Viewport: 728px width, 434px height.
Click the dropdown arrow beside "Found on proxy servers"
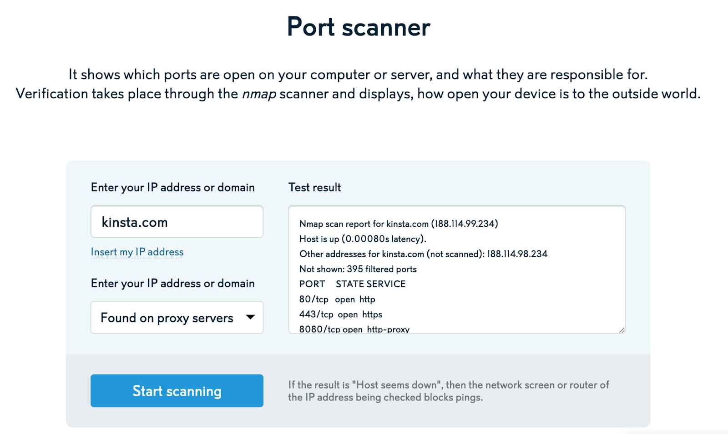coord(250,317)
